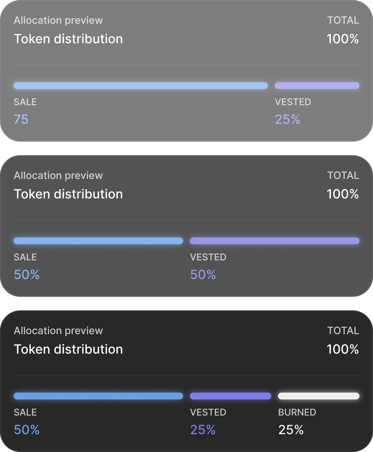Click the BURNED 25% value
The width and height of the screenshot is (373, 452).
click(291, 430)
